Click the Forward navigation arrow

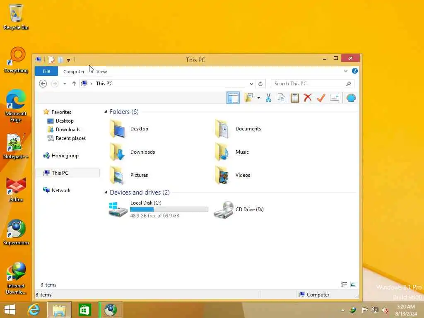[x=55, y=84]
